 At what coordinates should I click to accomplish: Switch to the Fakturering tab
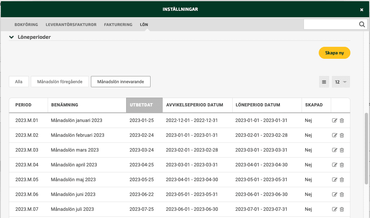coord(118,24)
